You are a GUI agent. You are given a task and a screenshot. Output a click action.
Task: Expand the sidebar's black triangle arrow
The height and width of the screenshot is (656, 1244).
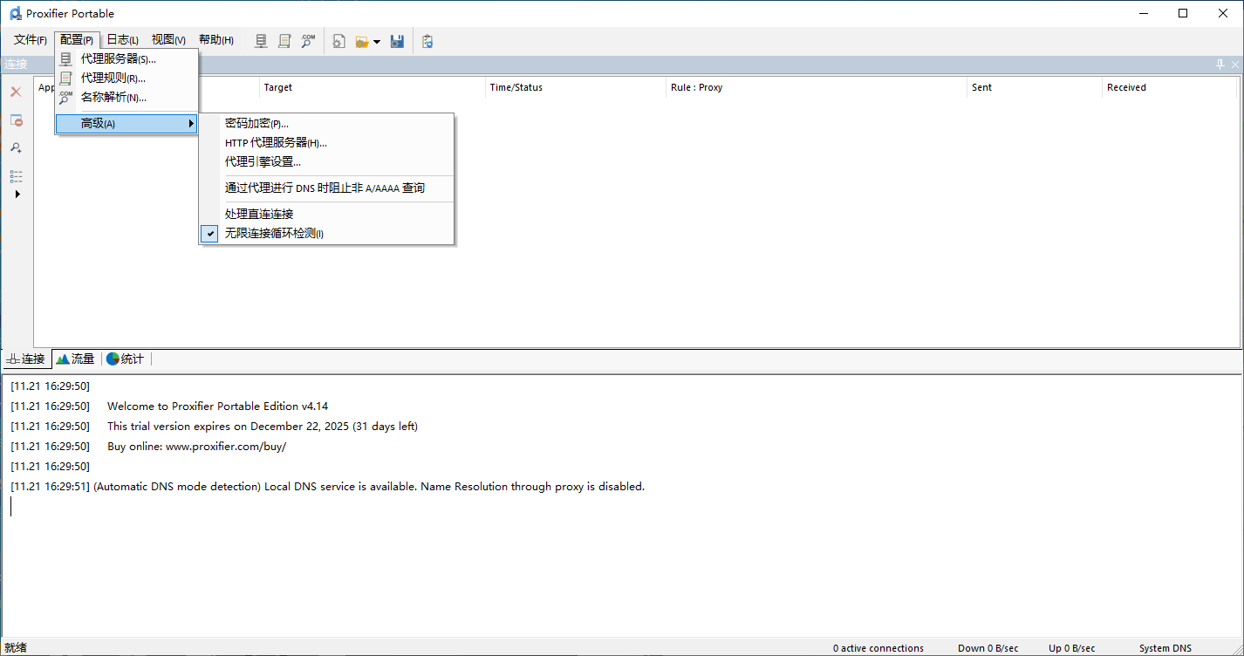17,195
